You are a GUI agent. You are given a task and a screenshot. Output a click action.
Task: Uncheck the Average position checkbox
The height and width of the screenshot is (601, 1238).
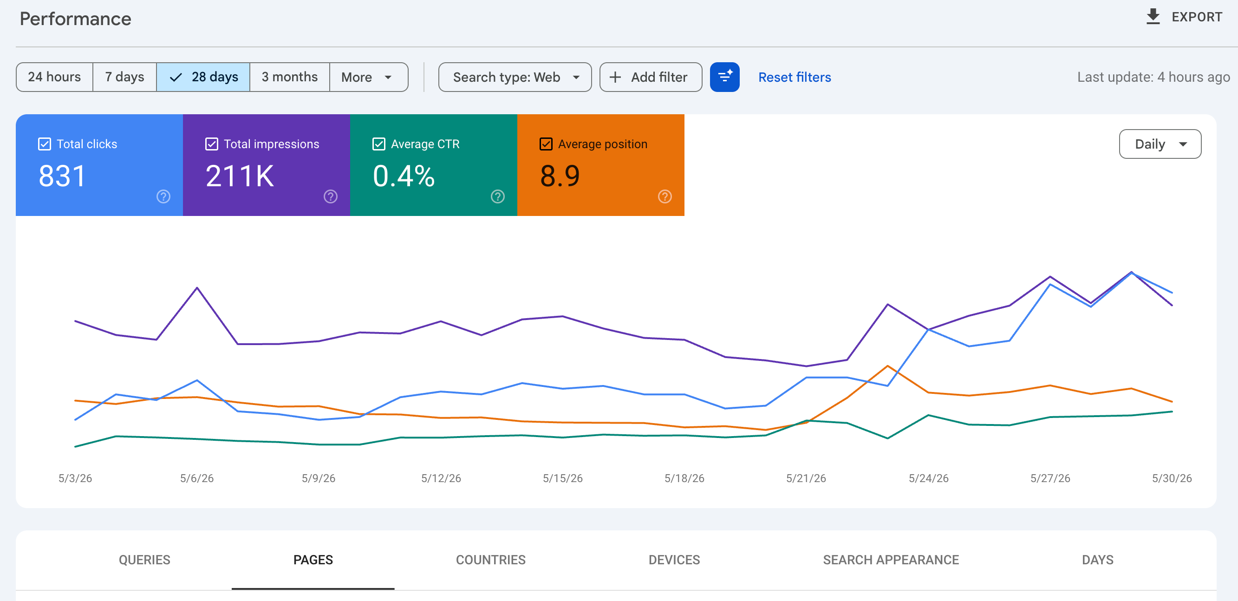point(547,144)
